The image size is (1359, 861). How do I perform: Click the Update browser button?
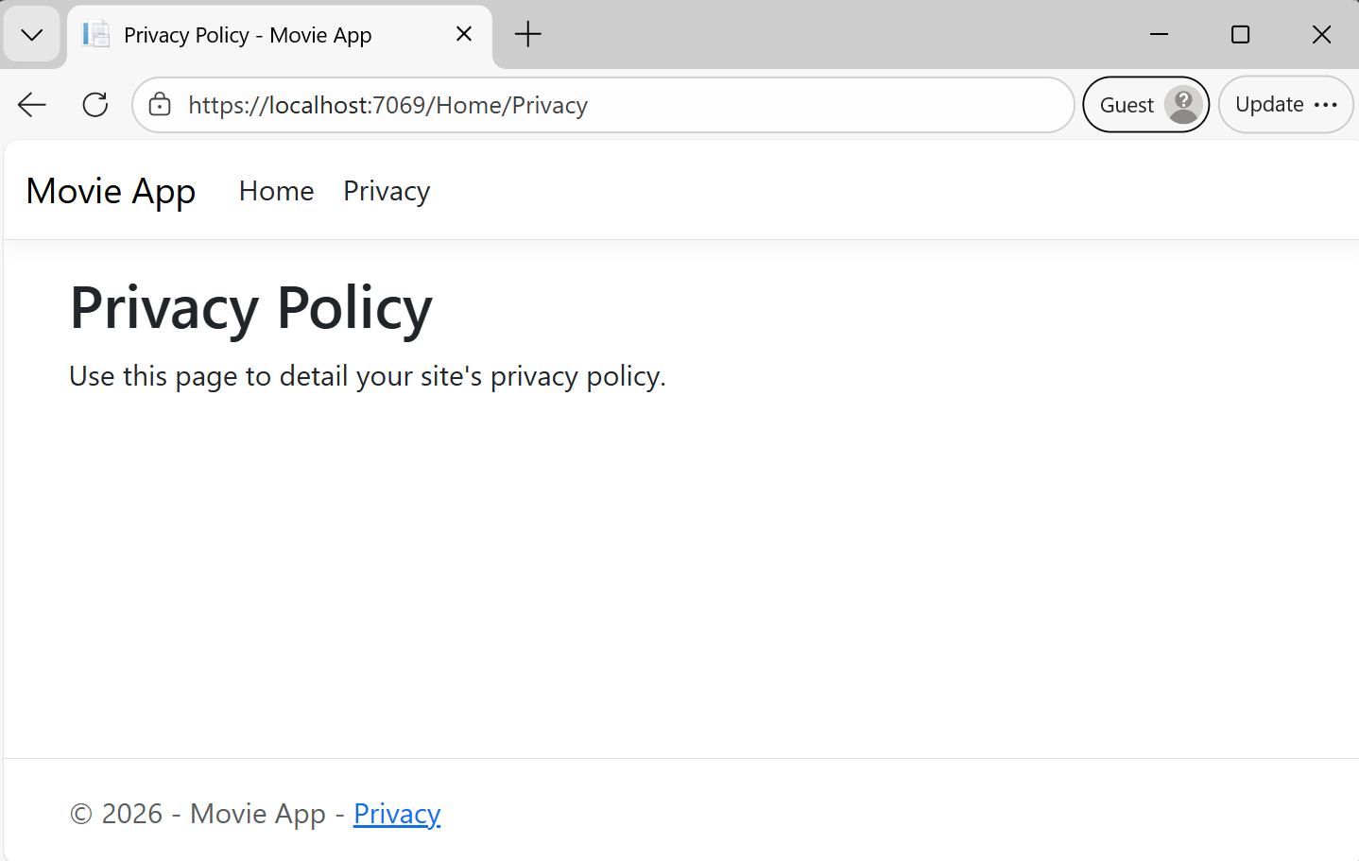1270,104
